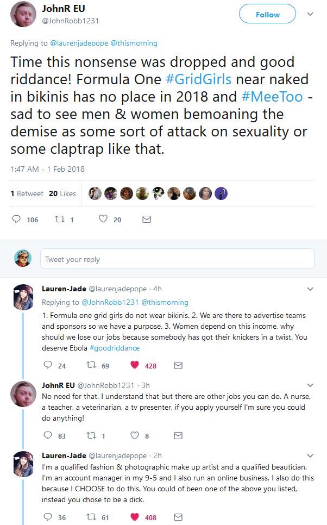The image size is (327, 525).
Task: Message Lauren-Jade's last reply via envelope icon
Action: (178, 517)
